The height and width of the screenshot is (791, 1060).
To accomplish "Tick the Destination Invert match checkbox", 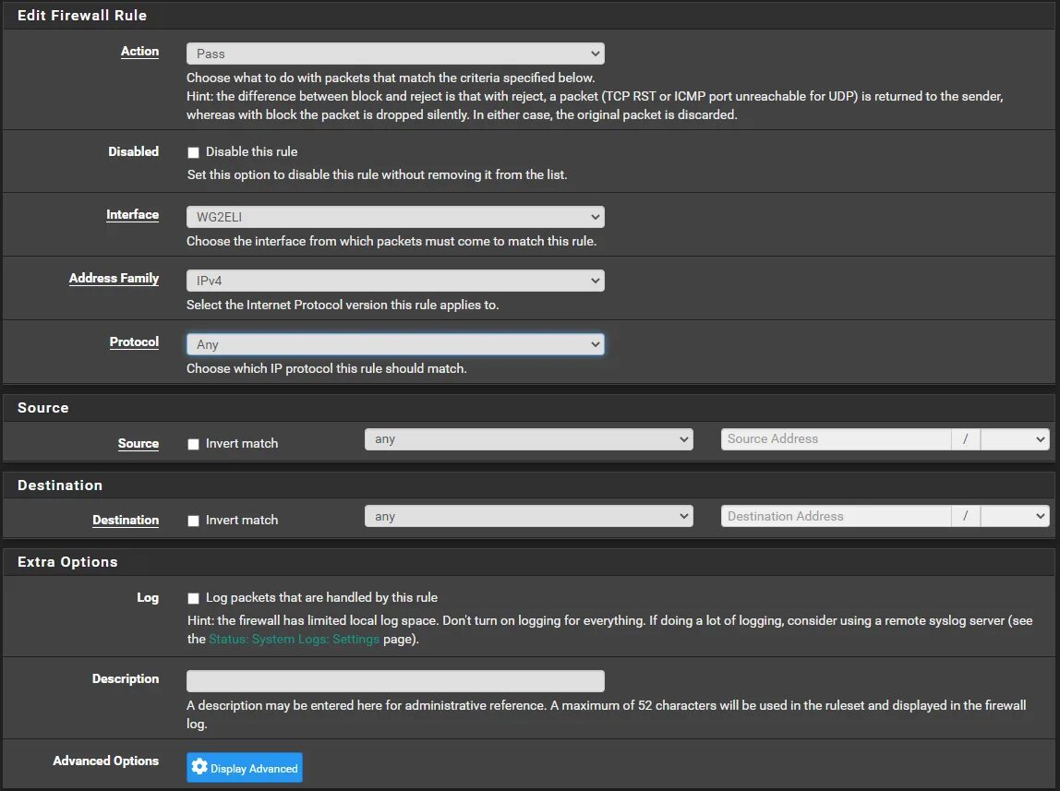I will 193,521.
